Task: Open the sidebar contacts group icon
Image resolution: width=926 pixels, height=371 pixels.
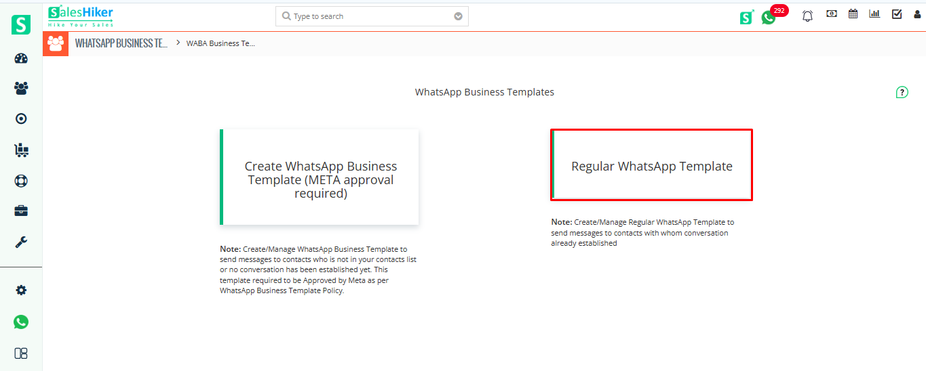Action: pyautogui.click(x=21, y=88)
